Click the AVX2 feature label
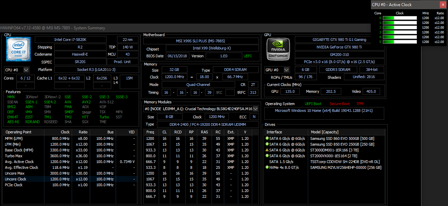The height and width of the screenshot is (206, 448). (86, 102)
